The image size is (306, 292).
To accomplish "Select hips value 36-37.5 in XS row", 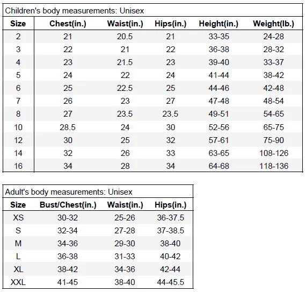I will coord(170,218).
